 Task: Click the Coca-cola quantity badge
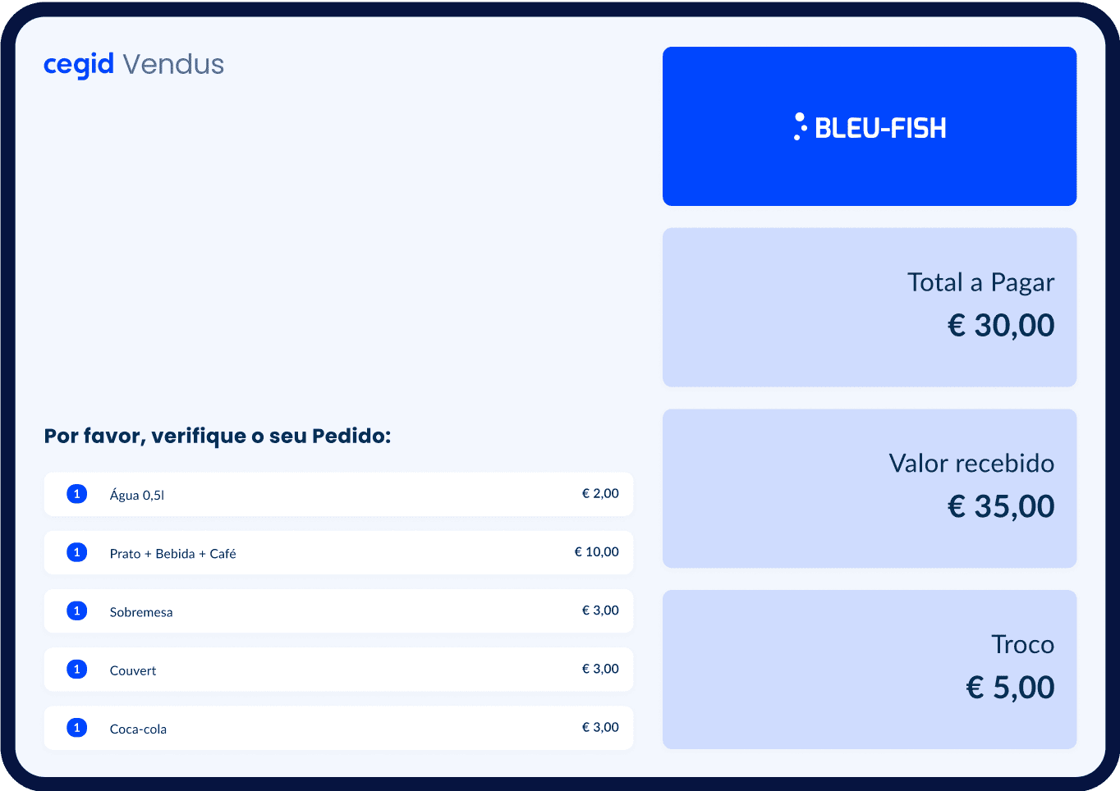pos(76,727)
